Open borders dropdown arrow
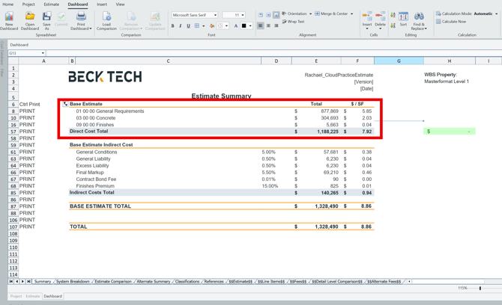 (203, 26)
